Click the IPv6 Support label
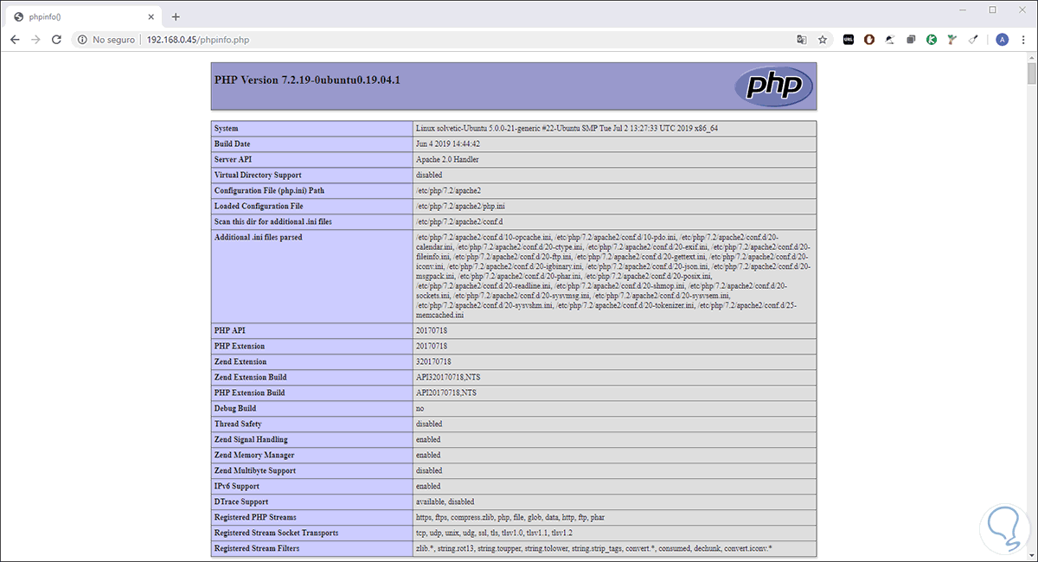 [x=237, y=486]
